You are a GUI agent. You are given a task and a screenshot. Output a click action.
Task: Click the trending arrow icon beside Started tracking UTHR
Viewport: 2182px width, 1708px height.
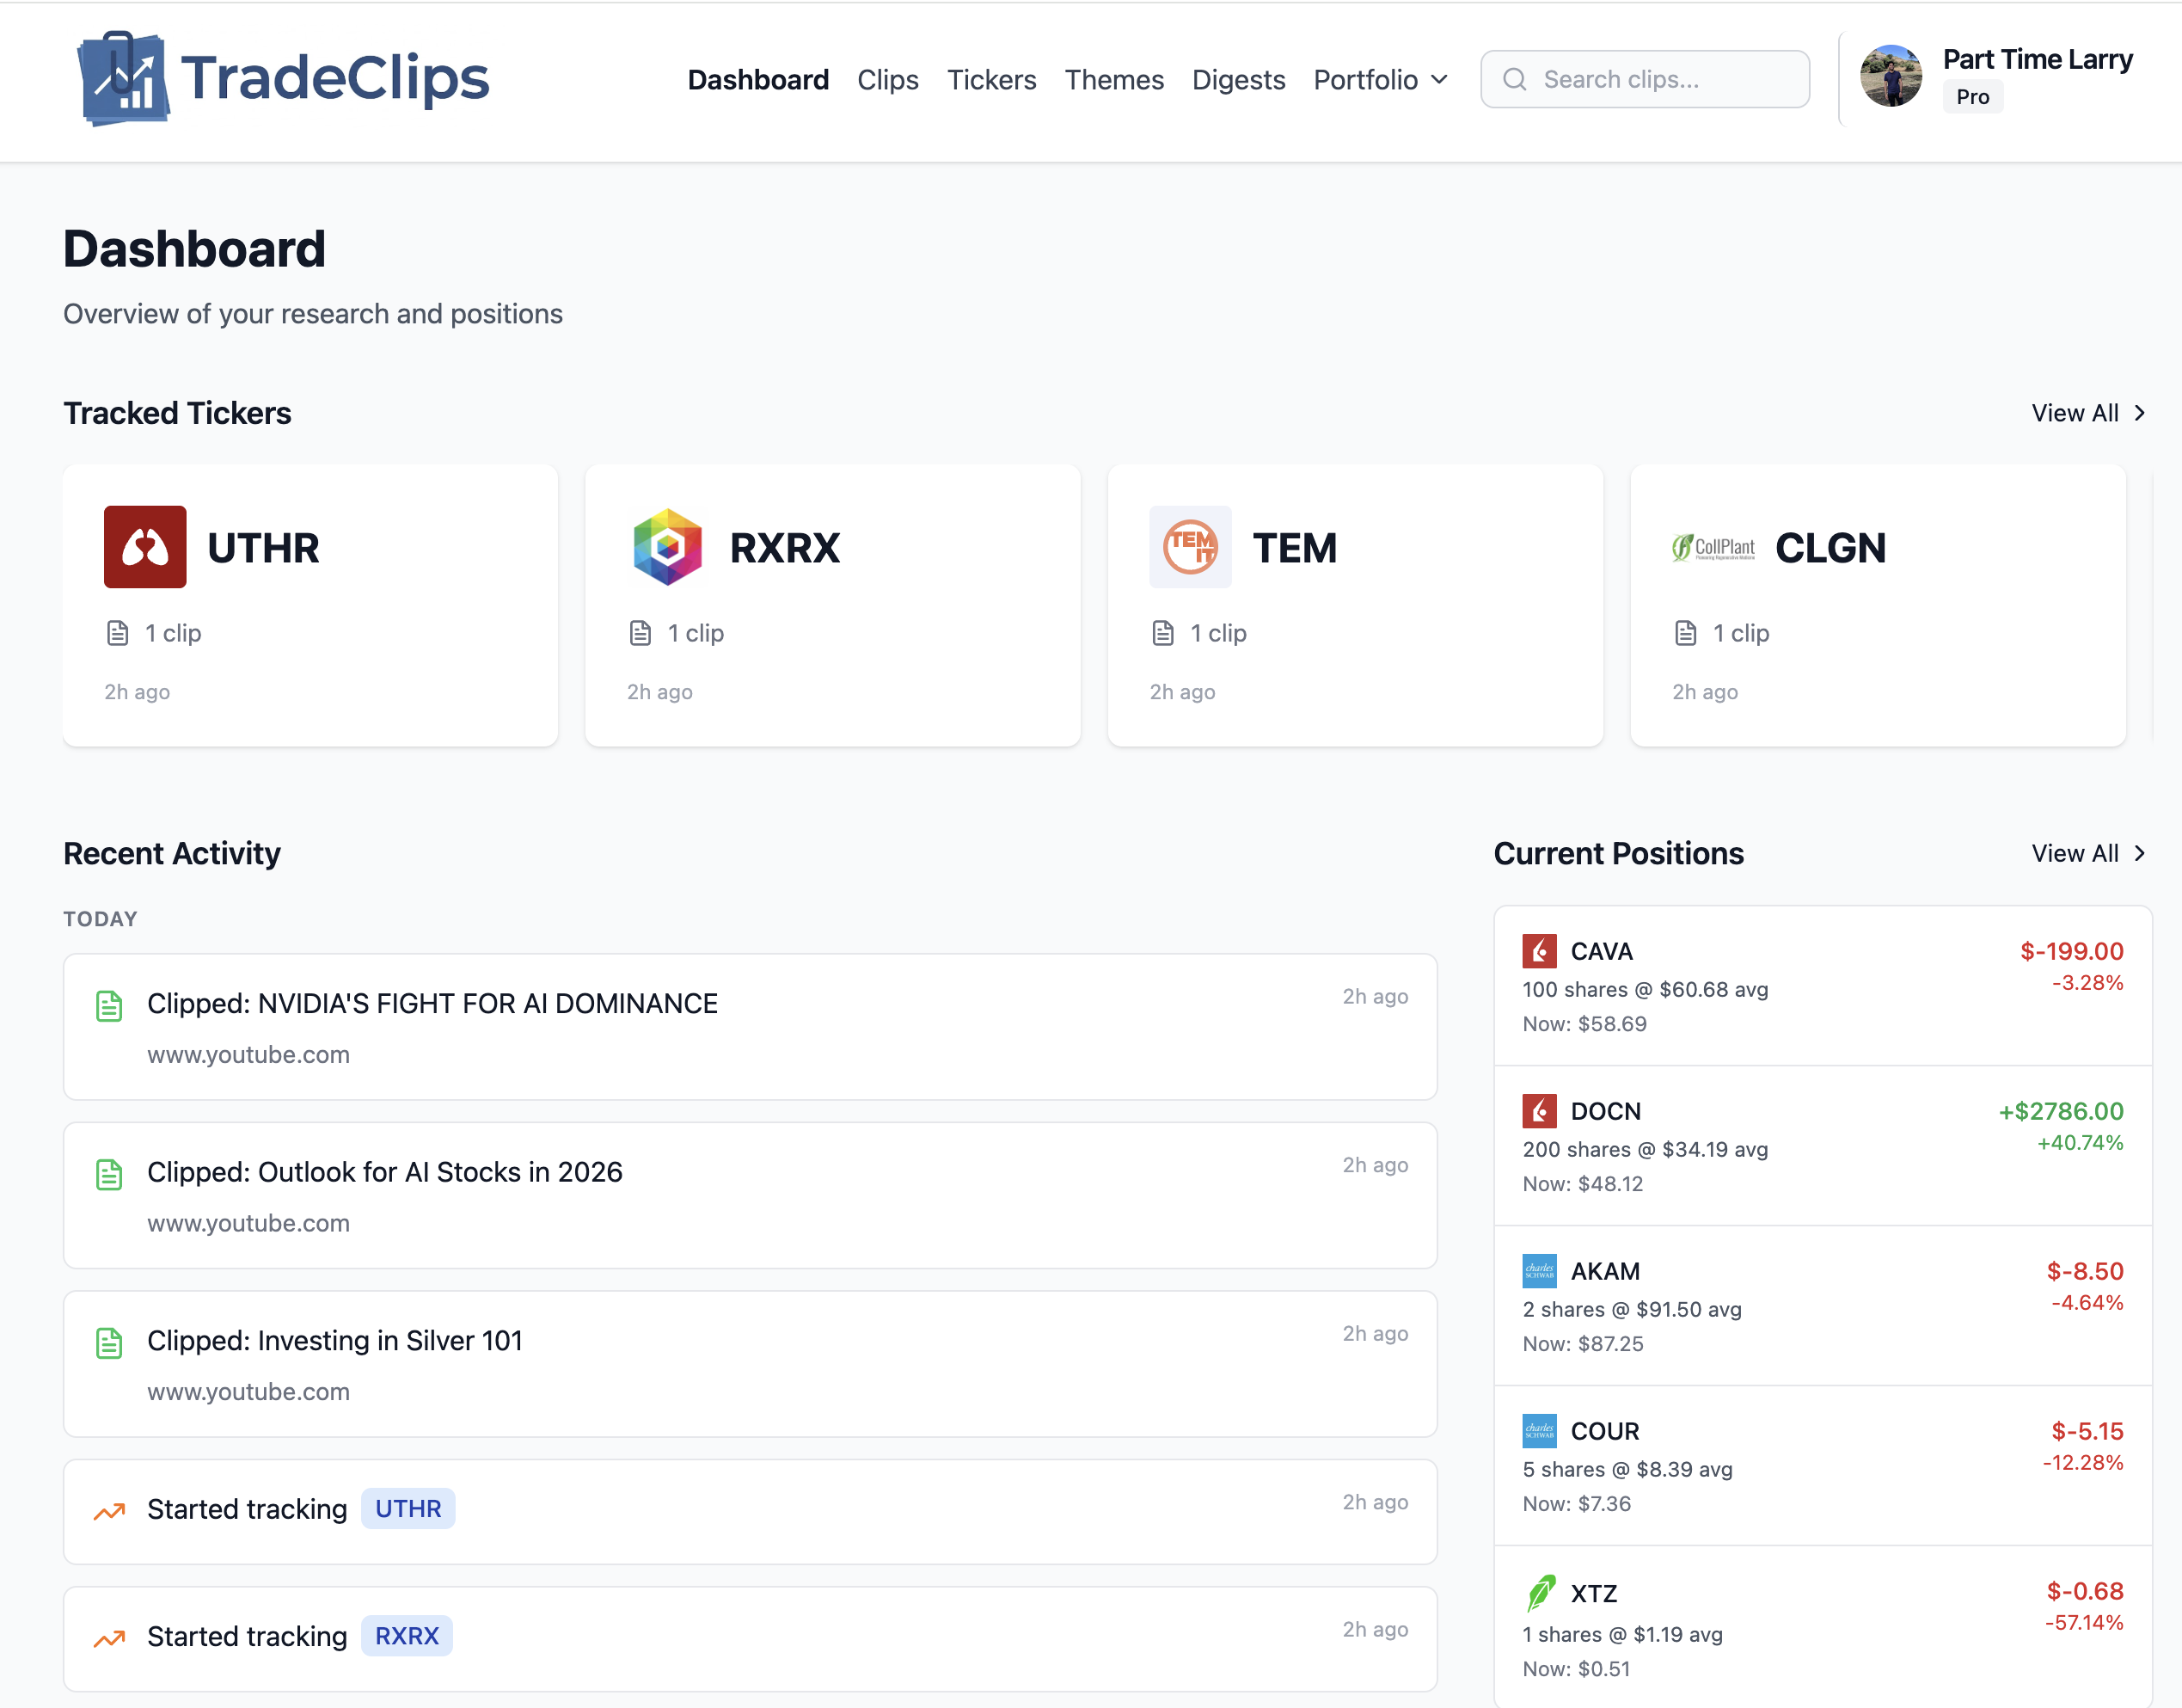(x=110, y=1509)
